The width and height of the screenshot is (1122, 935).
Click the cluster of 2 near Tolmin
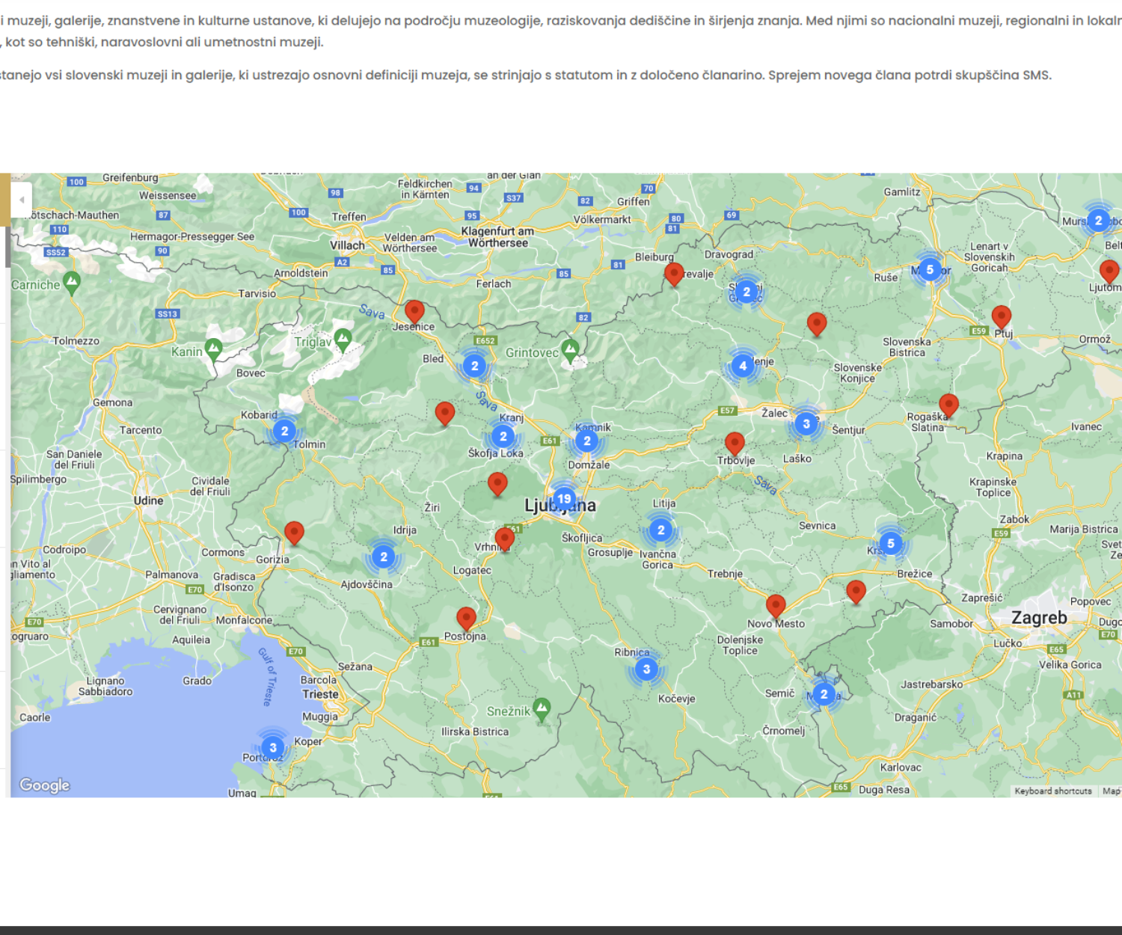284,431
